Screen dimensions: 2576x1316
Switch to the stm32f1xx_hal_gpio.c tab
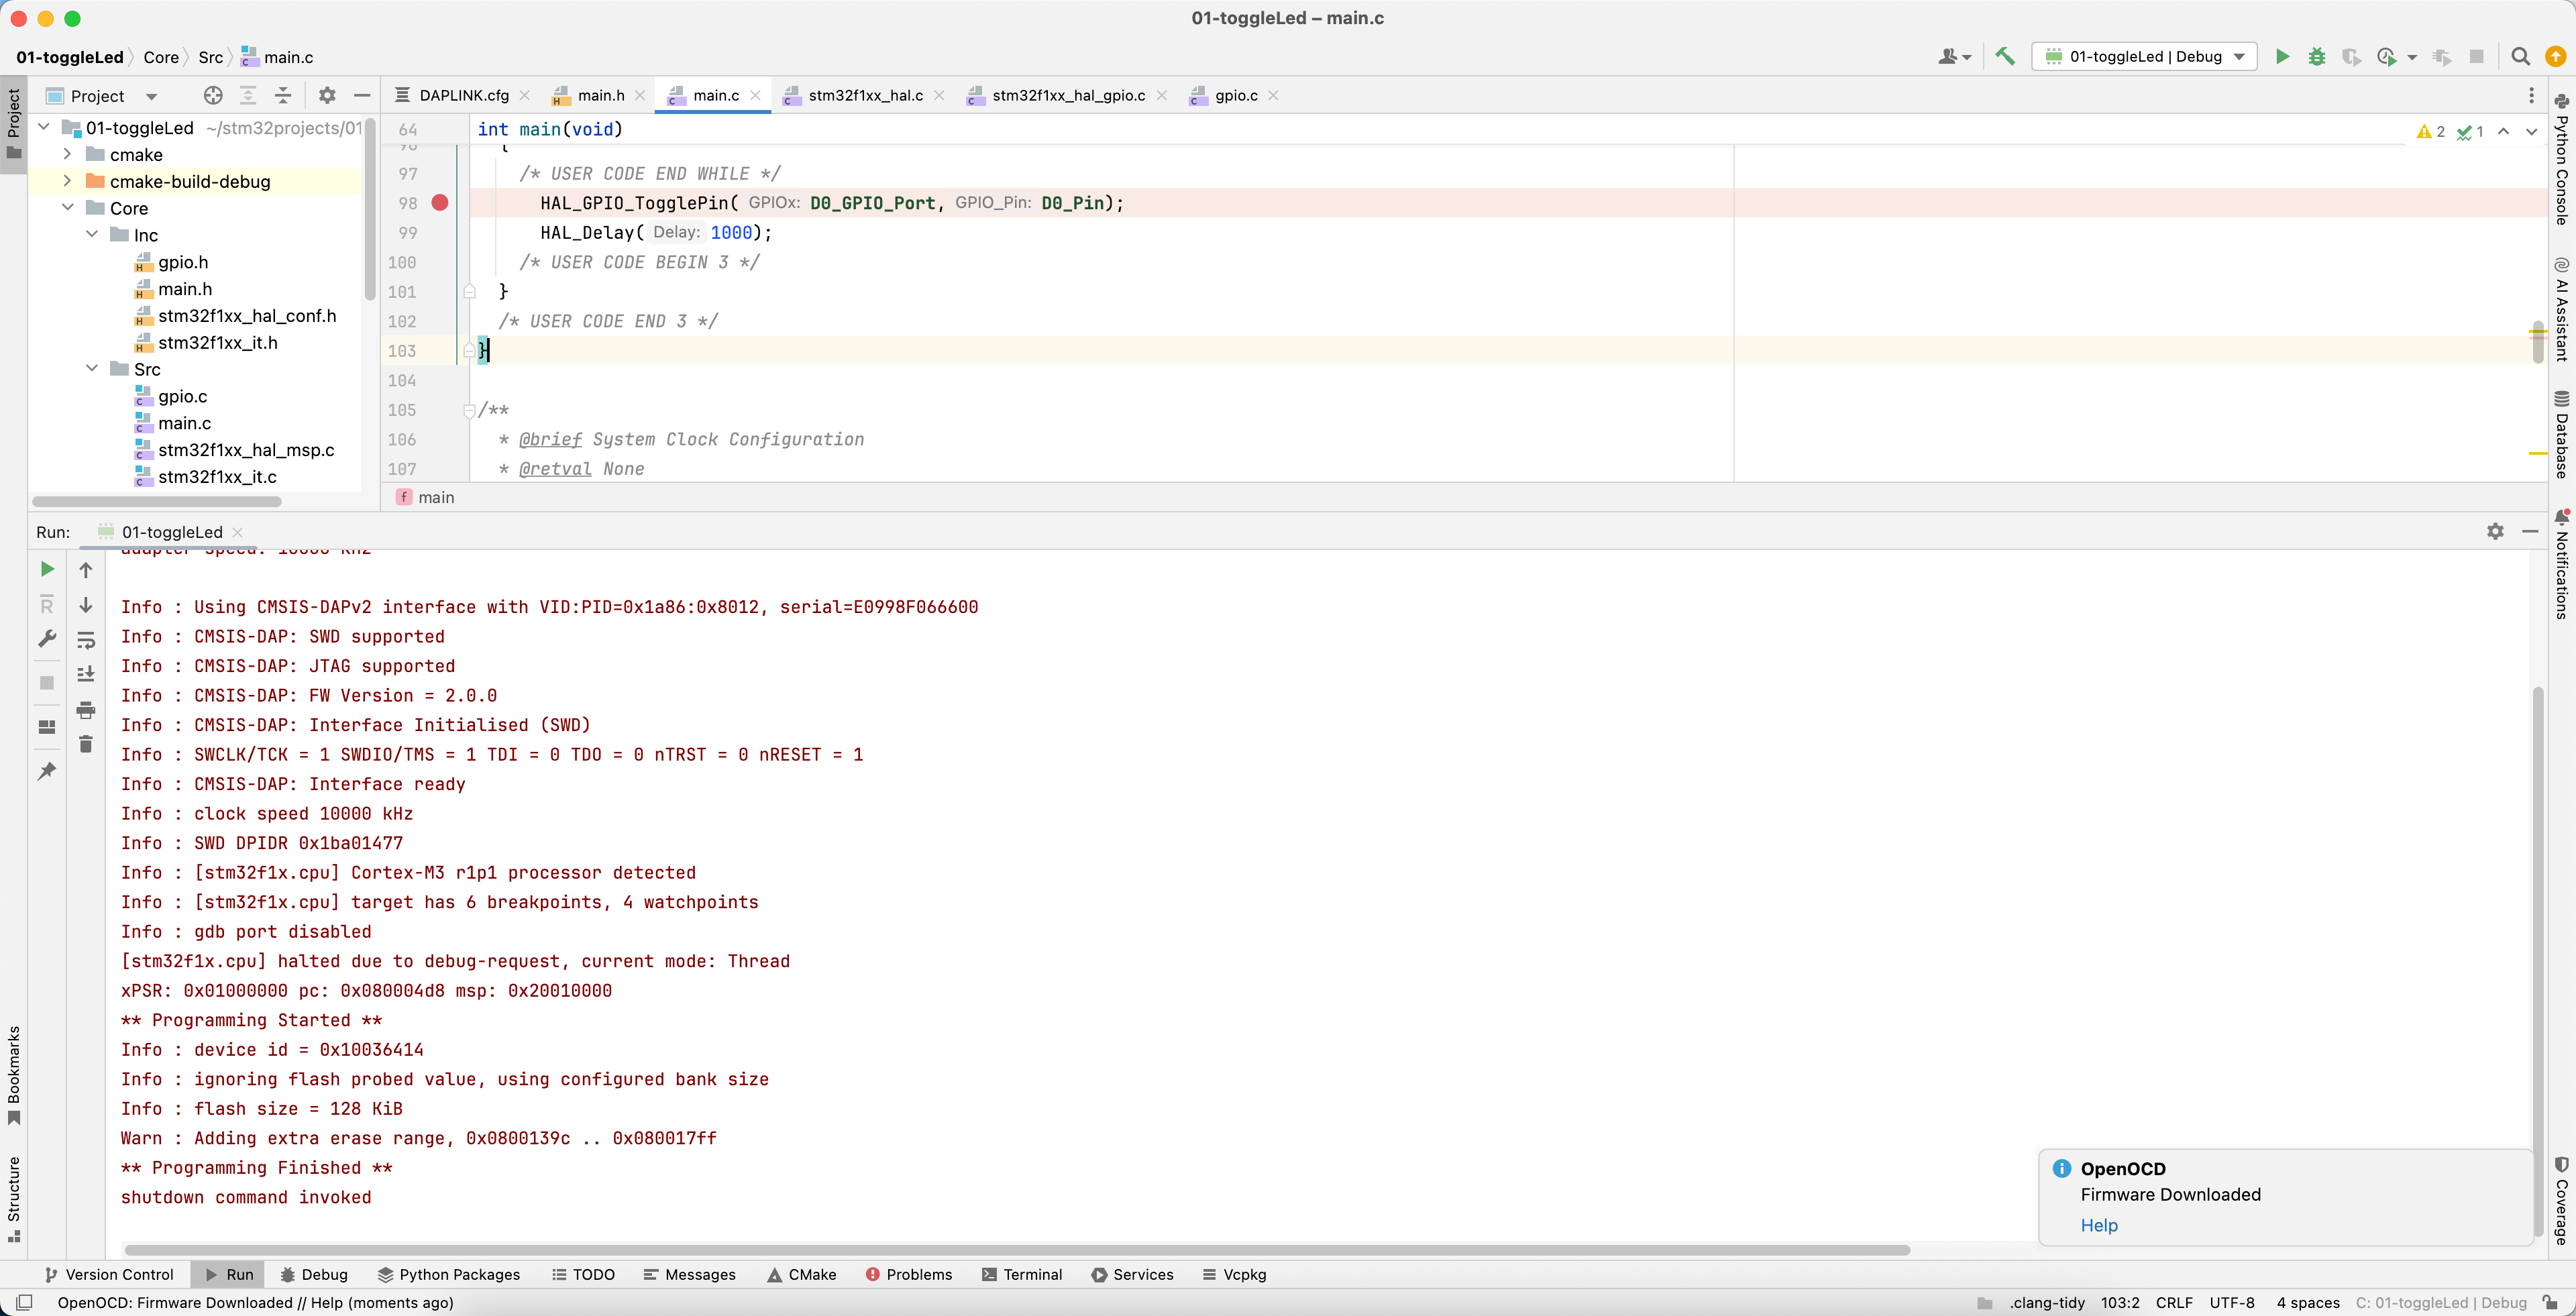(1067, 96)
